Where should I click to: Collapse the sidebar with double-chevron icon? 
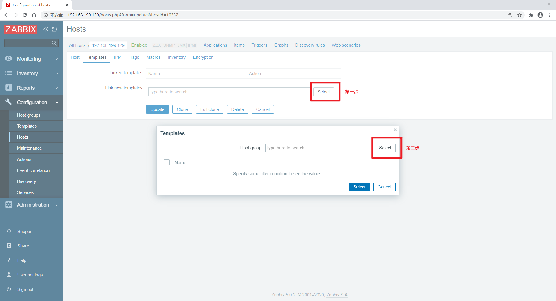point(46,29)
